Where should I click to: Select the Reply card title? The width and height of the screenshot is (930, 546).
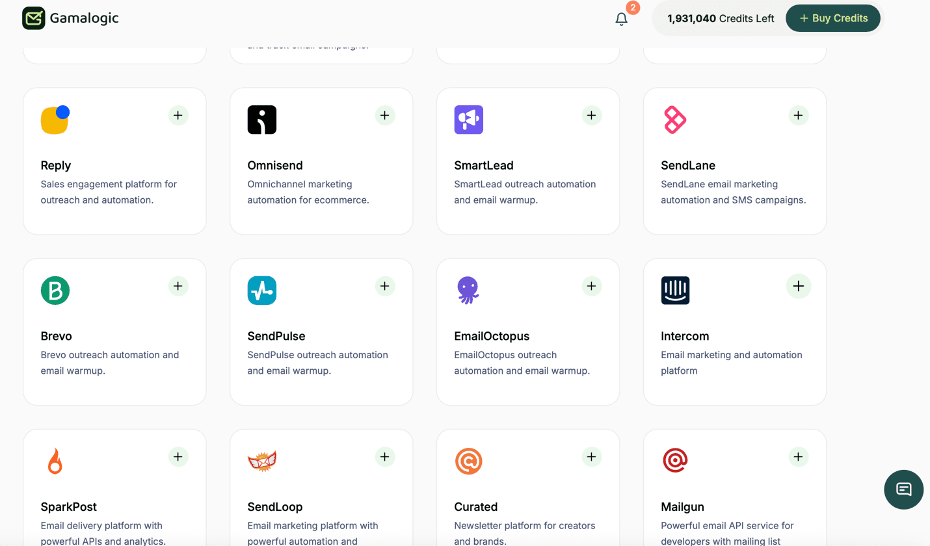[x=56, y=166]
